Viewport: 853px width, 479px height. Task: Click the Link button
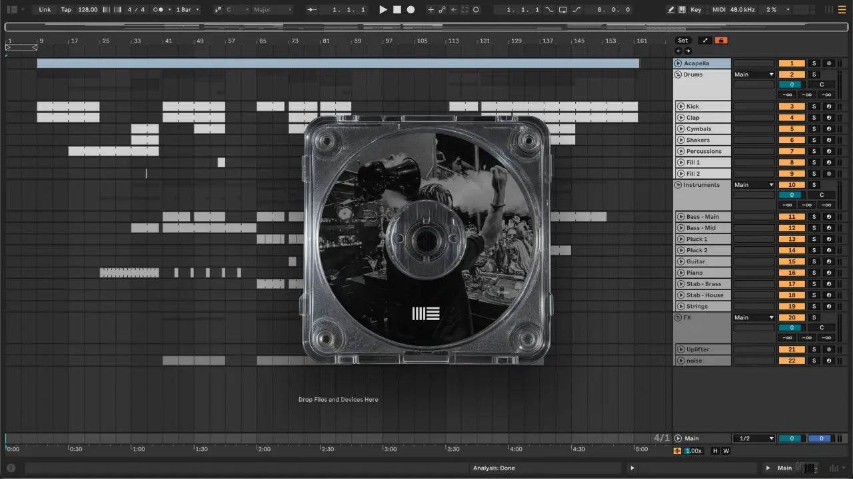[x=45, y=10]
